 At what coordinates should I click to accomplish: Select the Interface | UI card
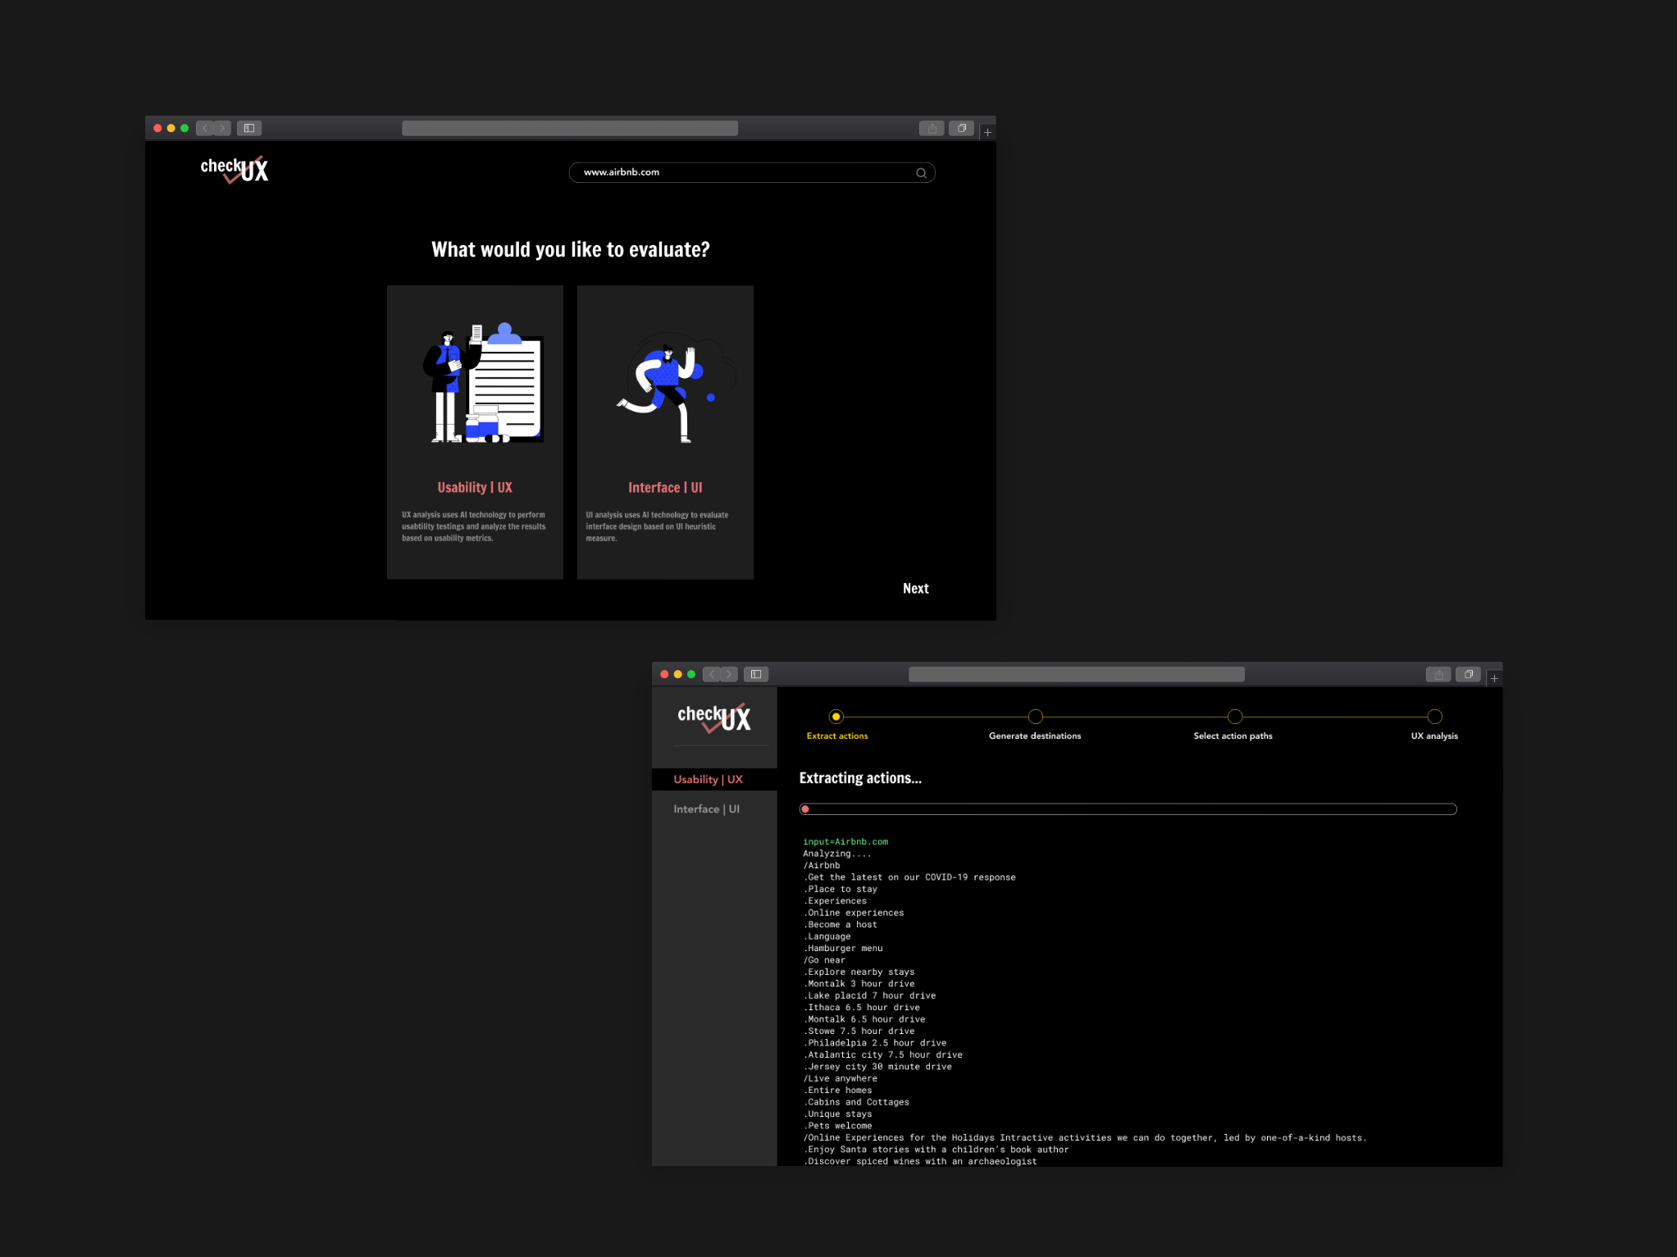pos(665,432)
